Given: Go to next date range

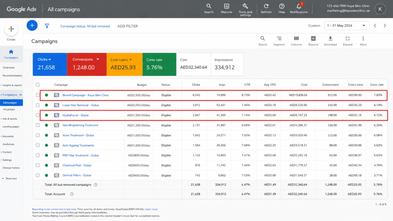Looking at the screenshot, I should point(385,26).
